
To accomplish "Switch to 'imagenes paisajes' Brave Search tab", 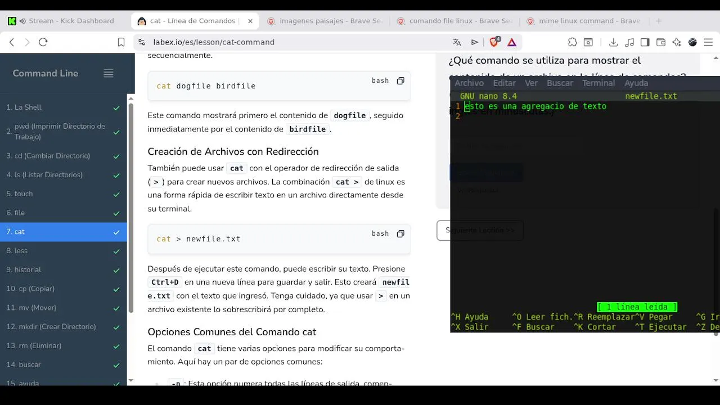I will [x=325, y=21].
